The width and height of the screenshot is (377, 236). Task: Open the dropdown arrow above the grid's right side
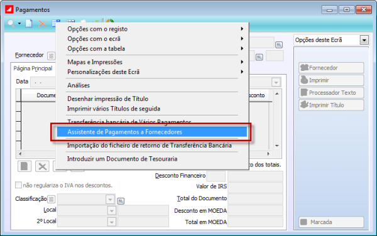pyautogui.click(x=276, y=82)
